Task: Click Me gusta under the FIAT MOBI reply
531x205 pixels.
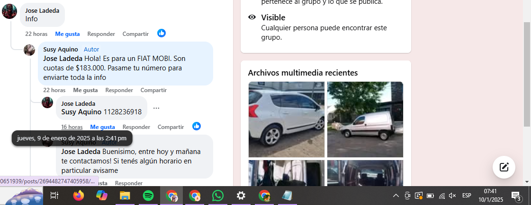Action: click(85, 90)
